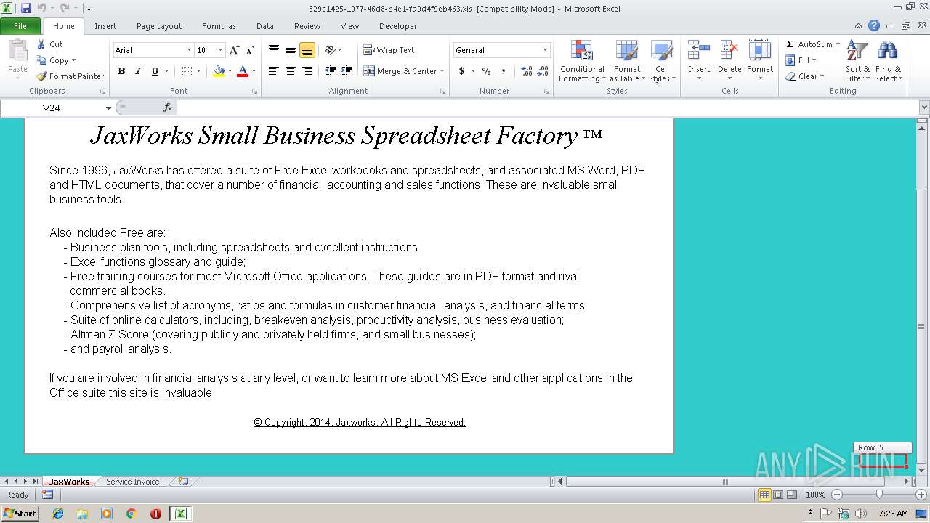Open the font name dropdown (Arial)
The width and height of the screenshot is (930, 523).
[190, 50]
